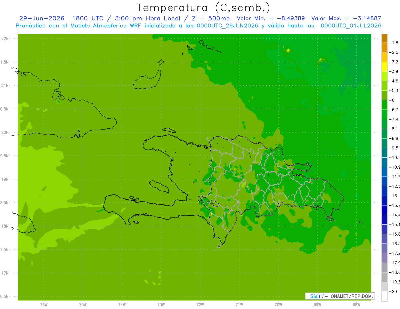Click the "74W" longitude label
The width and height of the screenshot is (400, 309).
click(x=122, y=305)
